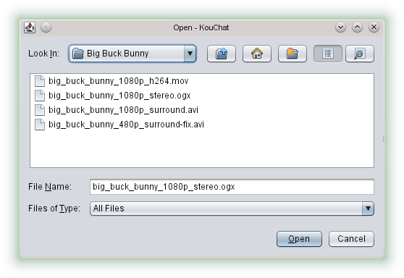The height and width of the screenshot is (278, 404).
Task: Expand the Files of Type dropdown
Action: [x=368, y=208]
